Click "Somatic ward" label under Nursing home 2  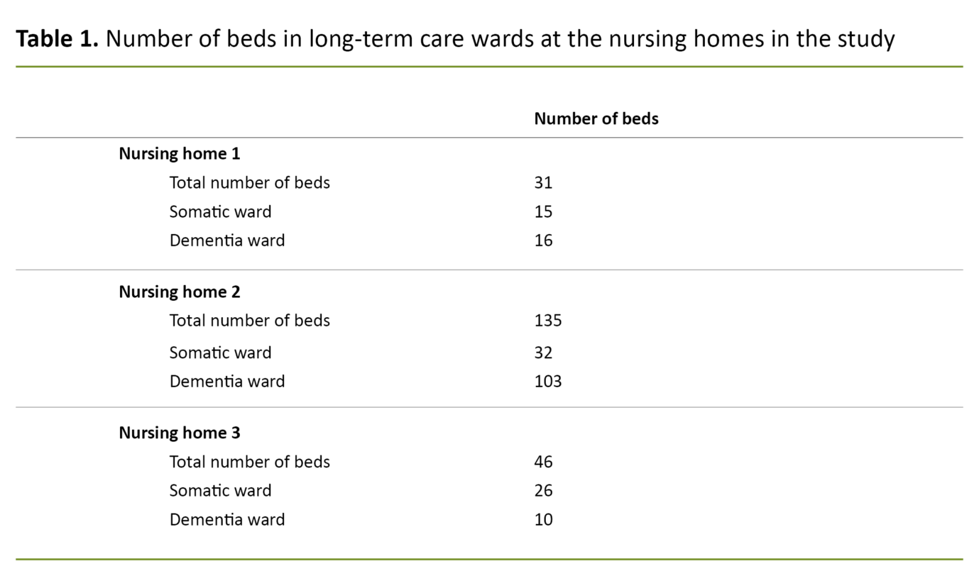[x=220, y=353]
